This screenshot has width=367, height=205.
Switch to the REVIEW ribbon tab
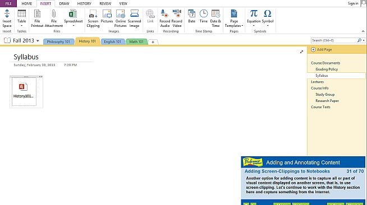point(105,3)
